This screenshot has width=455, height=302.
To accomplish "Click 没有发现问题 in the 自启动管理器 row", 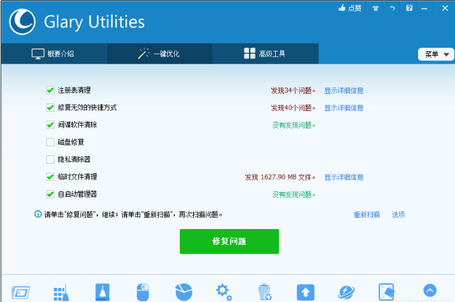I will click(x=294, y=195).
